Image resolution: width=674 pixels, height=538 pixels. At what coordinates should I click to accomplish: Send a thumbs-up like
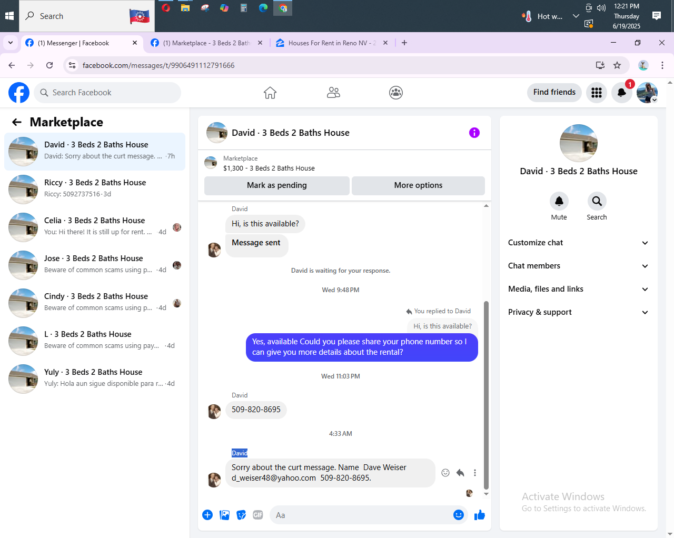pyautogui.click(x=479, y=515)
